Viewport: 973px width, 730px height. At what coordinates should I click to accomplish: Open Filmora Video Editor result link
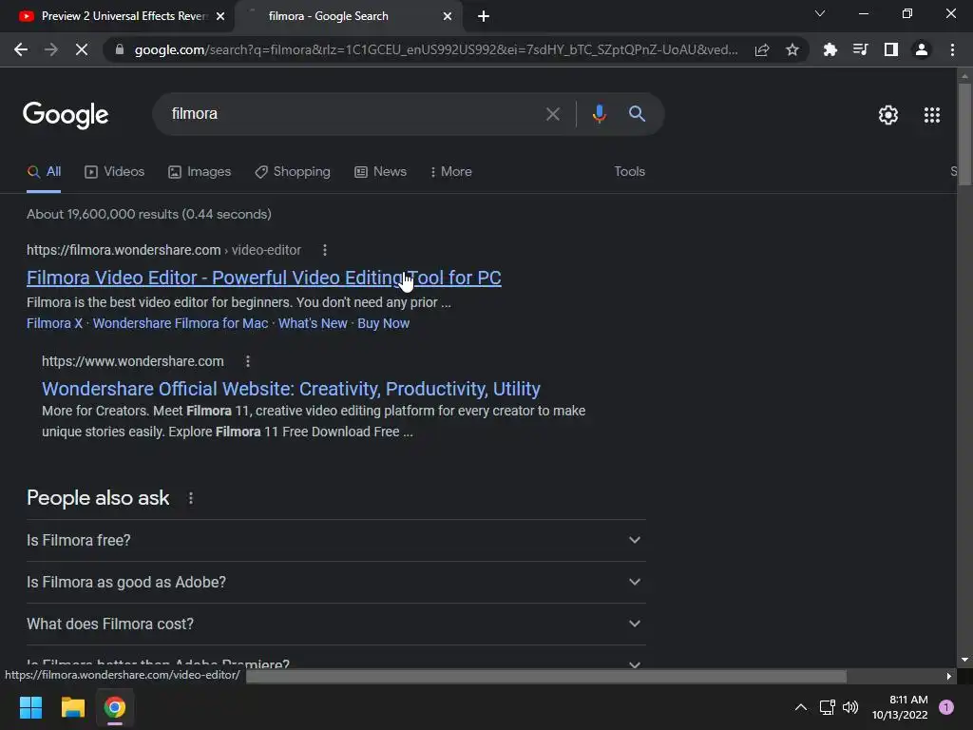264,278
